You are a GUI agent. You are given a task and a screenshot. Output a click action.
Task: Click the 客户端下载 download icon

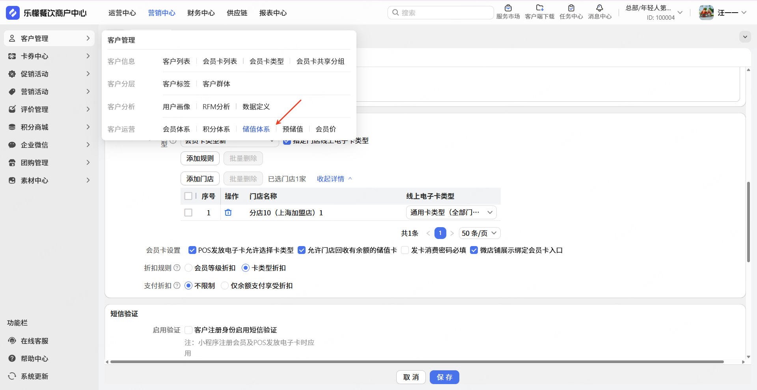[x=540, y=8]
